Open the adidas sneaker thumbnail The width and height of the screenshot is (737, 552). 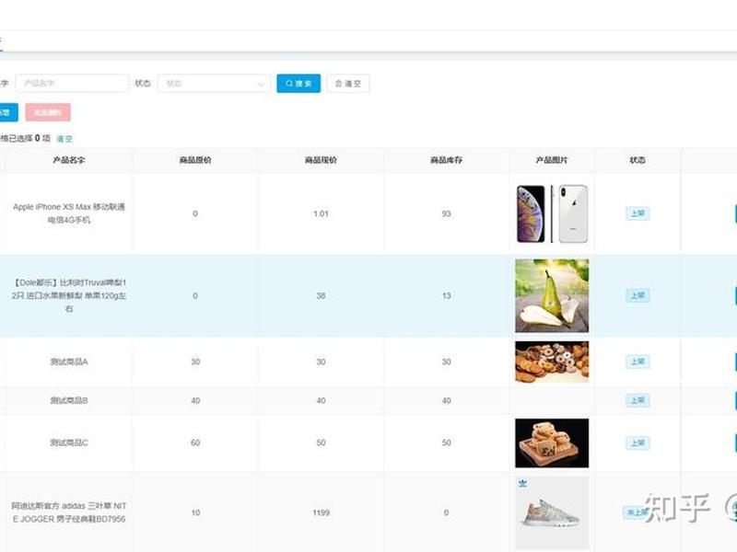(552, 512)
